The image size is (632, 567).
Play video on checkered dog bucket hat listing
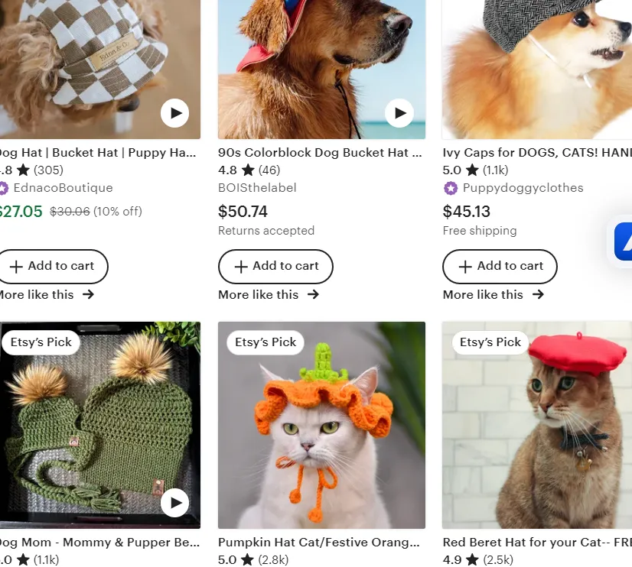tap(175, 114)
